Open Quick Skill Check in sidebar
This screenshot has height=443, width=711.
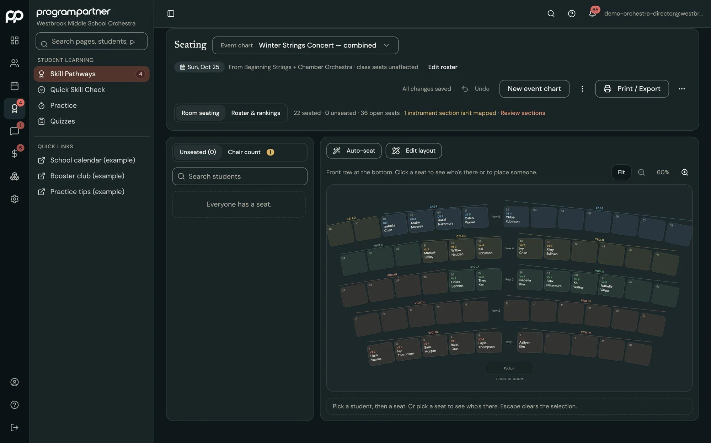coord(92,90)
